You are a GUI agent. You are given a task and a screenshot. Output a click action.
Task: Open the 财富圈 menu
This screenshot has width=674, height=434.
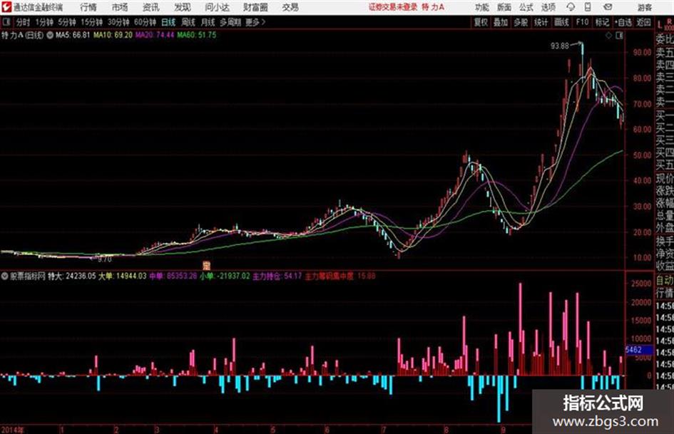[255, 7]
